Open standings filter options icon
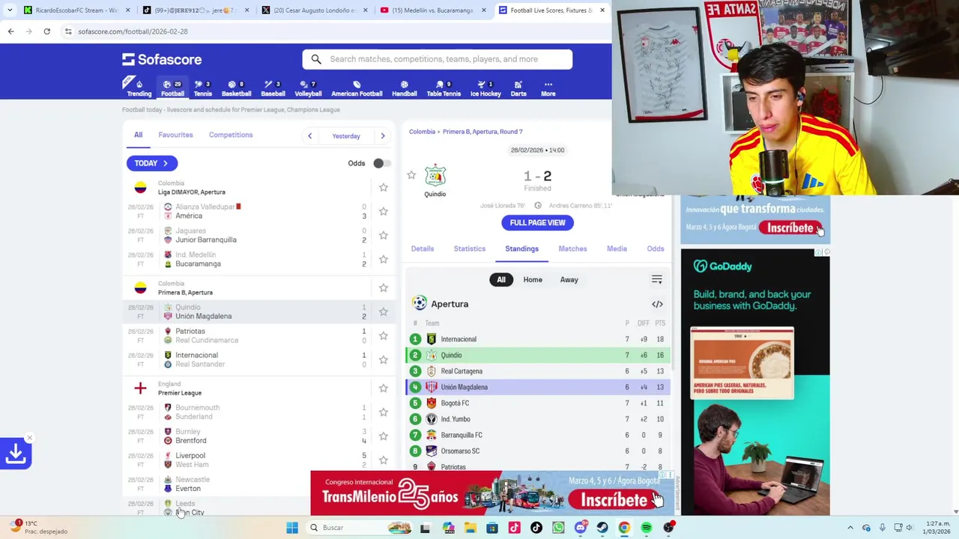Screen dimensions: 959x539 point(657,279)
